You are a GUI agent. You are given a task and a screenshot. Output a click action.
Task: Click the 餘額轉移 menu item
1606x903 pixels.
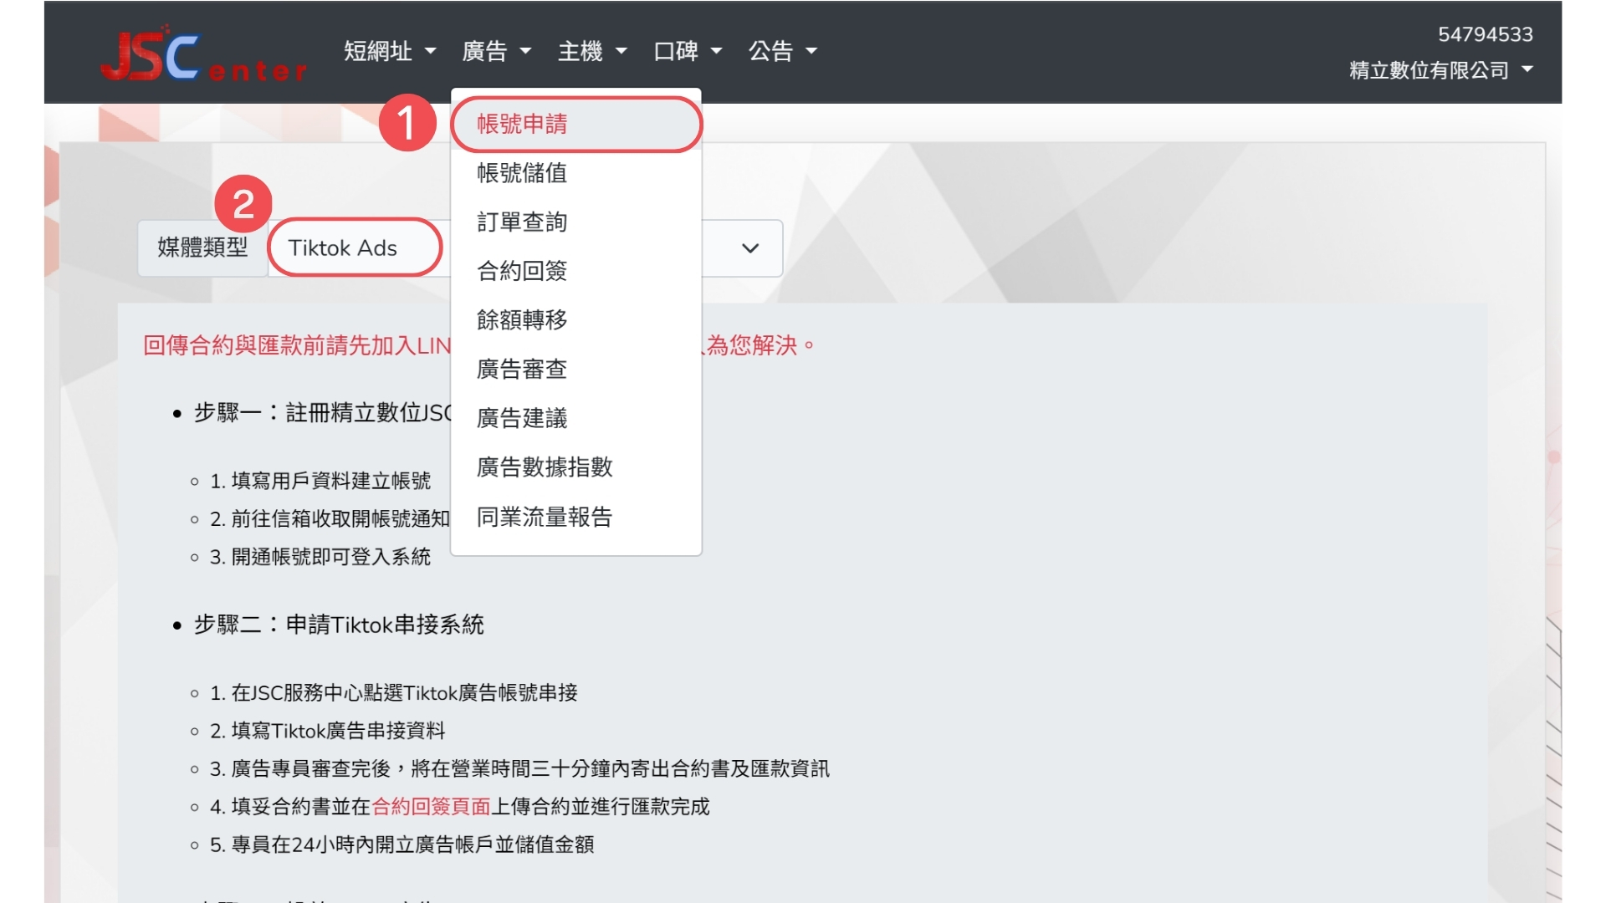[522, 319]
